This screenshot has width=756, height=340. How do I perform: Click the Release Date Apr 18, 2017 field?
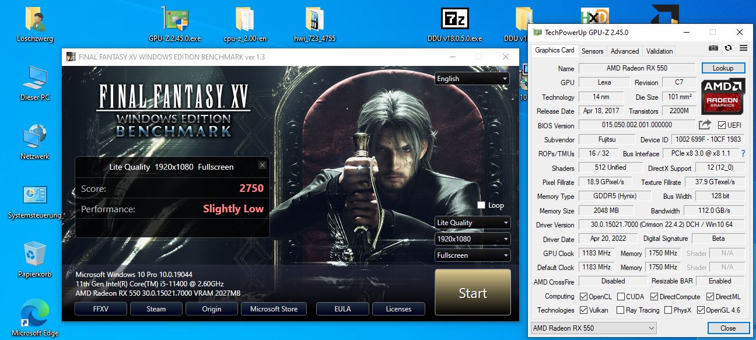coord(602,111)
